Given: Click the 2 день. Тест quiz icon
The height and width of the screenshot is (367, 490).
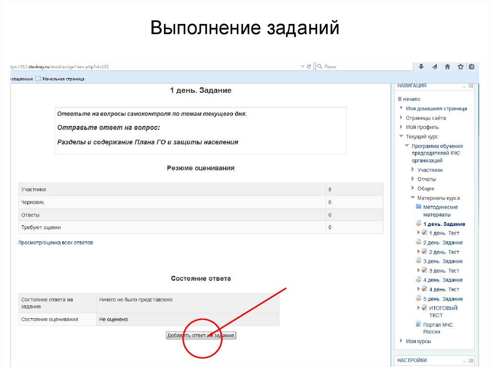Looking at the screenshot, I should point(424,251).
